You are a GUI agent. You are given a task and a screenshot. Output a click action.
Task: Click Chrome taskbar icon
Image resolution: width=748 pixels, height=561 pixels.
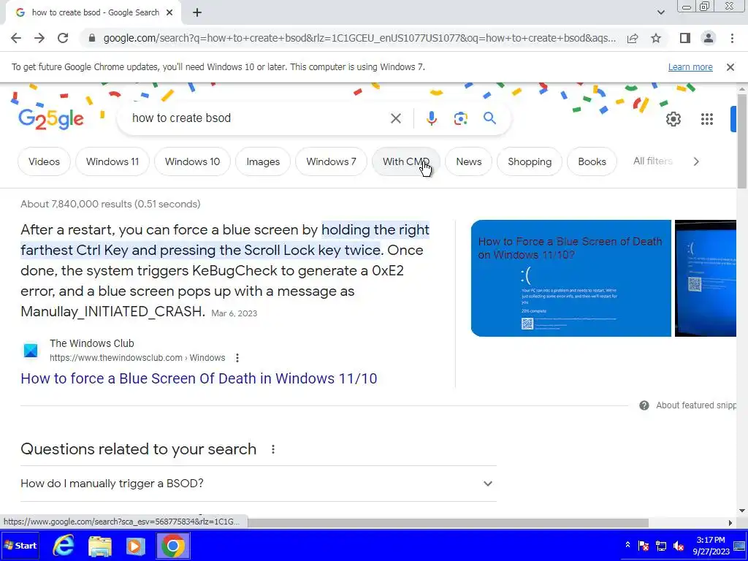tap(172, 546)
